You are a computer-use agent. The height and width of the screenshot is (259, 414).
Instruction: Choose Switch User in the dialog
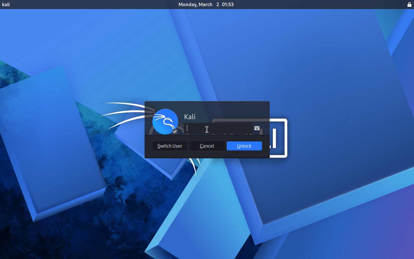pyautogui.click(x=170, y=146)
